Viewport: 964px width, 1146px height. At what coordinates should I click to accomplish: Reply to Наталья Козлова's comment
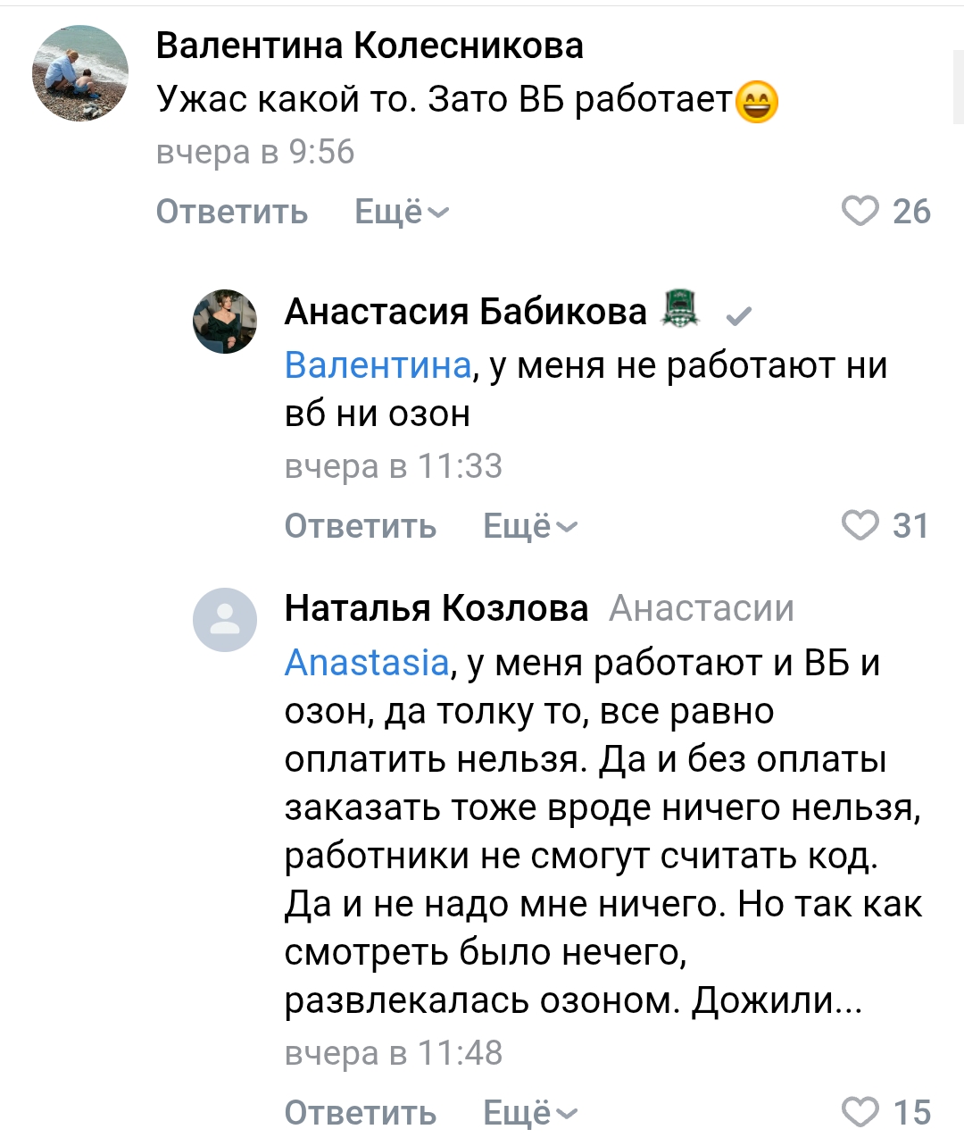[361, 1113]
